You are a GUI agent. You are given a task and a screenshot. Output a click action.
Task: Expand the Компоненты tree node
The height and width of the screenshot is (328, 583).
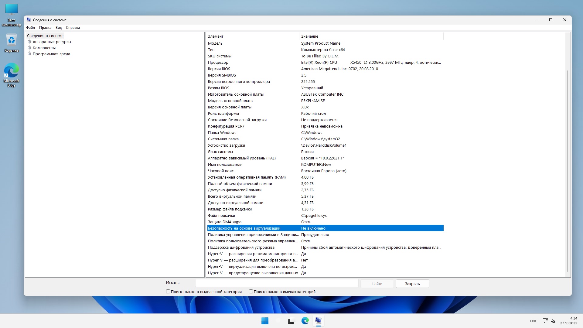29,48
